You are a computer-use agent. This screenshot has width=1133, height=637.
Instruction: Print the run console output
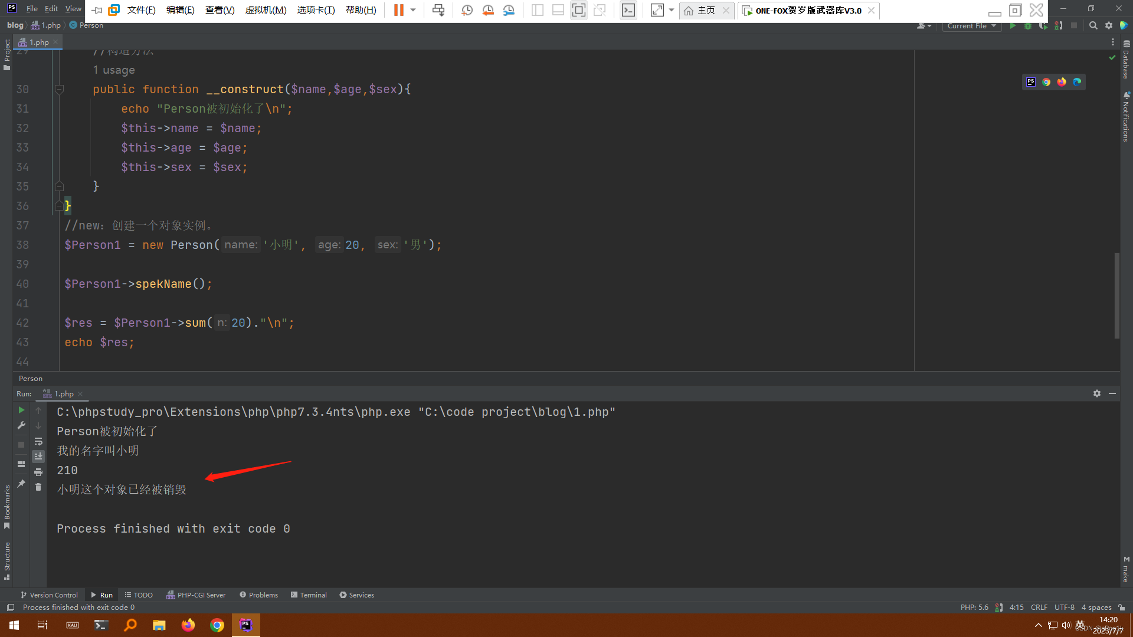(x=38, y=472)
